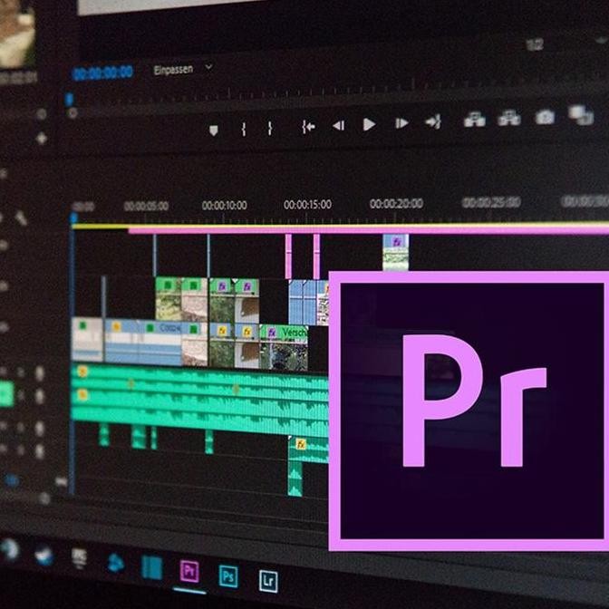Select the long green audio clip
Image resolution: width=609 pixels, height=609 pixels.
tap(199, 399)
